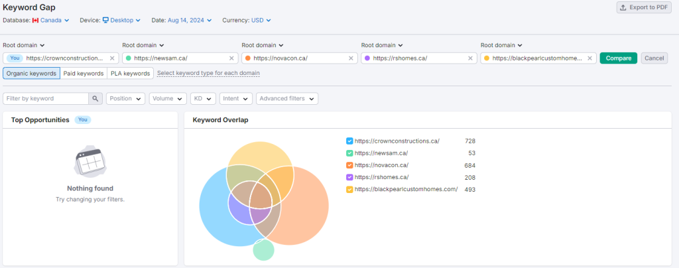Open the Device Desktop dropdown

(x=121, y=20)
